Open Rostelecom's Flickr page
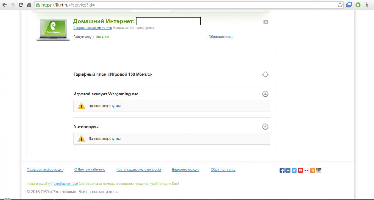374x200 pixels. (x=306, y=170)
